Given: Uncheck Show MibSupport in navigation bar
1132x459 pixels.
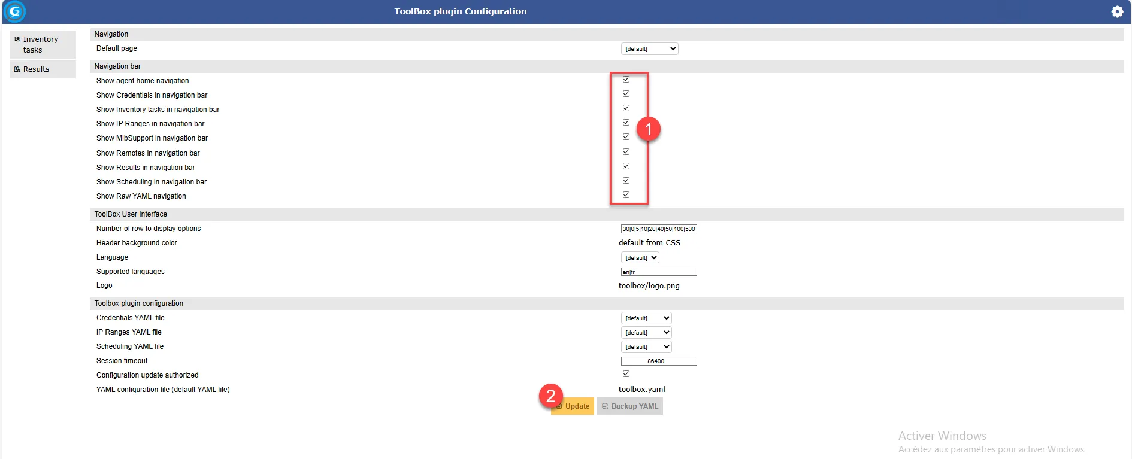Looking at the screenshot, I should (x=626, y=137).
